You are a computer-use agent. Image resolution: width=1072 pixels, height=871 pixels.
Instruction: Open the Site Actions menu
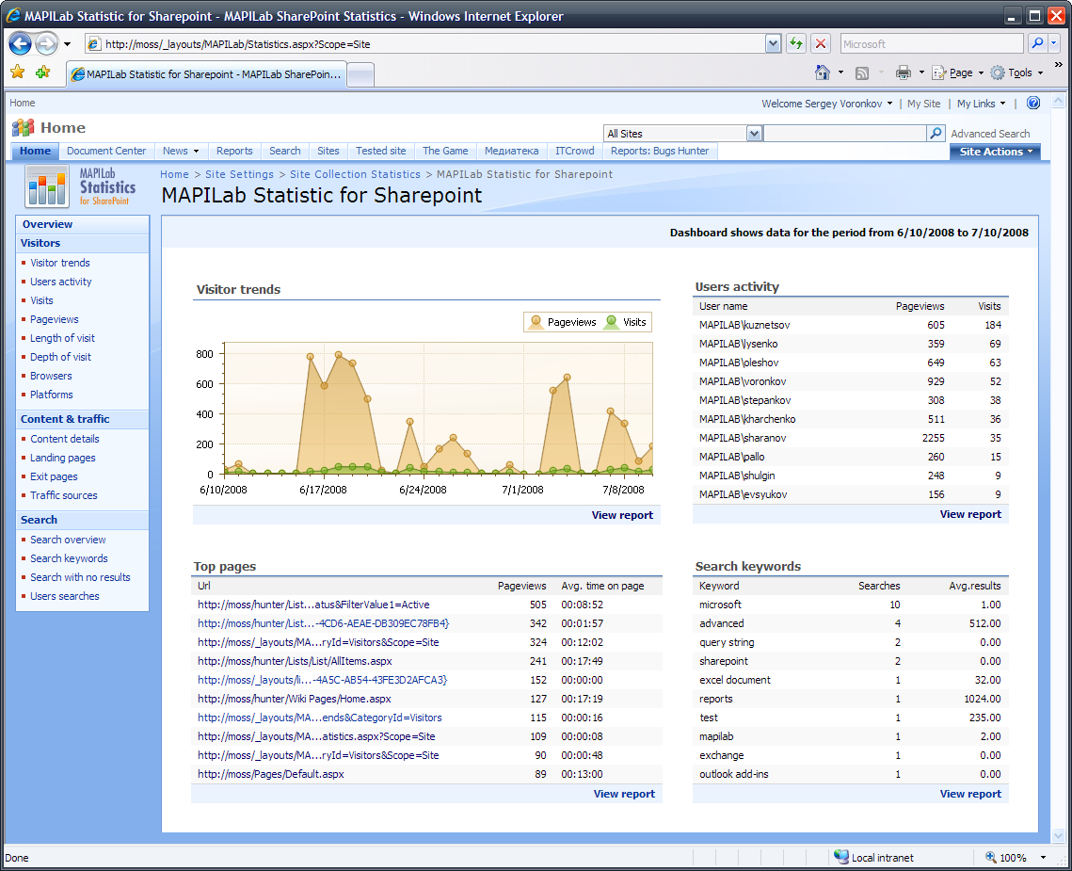(996, 152)
